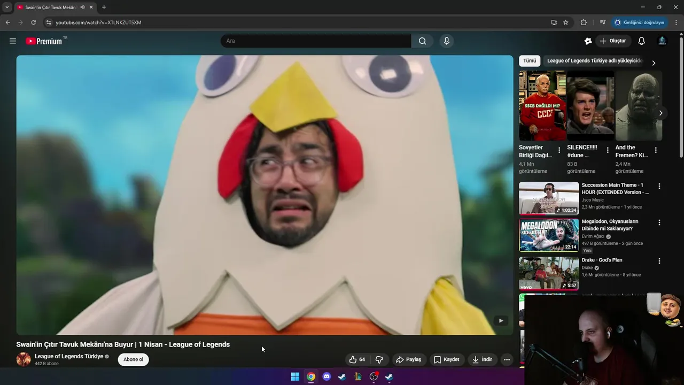Open menu for Drake - God's Plan
The width and height of the screenshot is (684, 385).
[659, 261]
